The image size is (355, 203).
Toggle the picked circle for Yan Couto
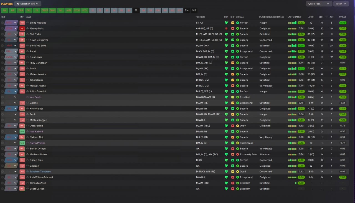tap(2, 97)
